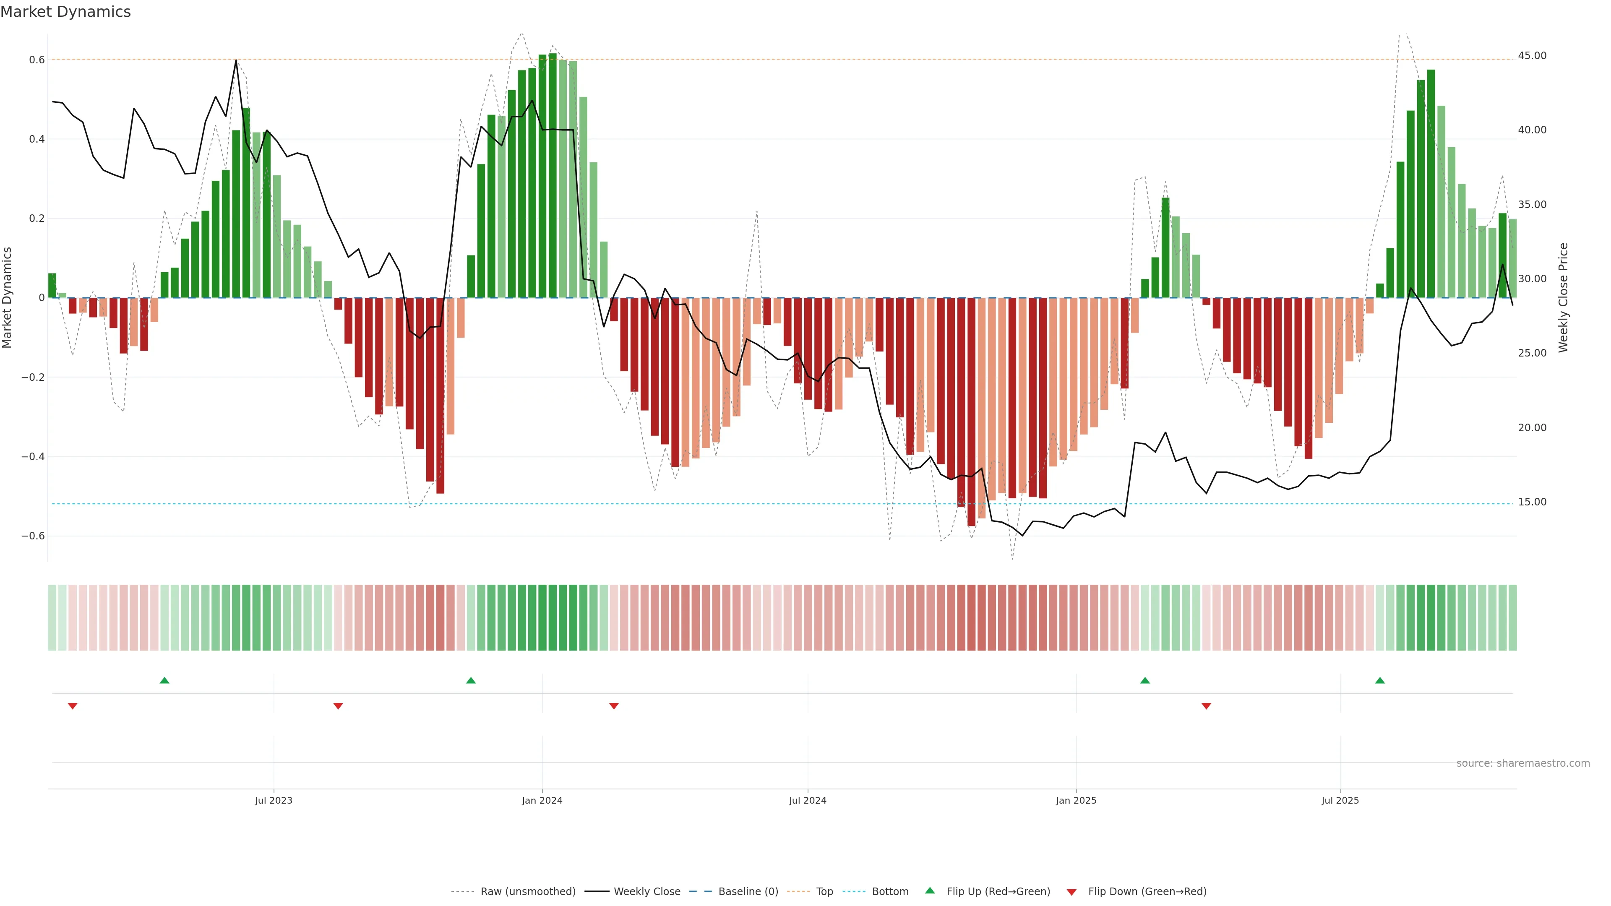Click the flip-up triangle marker before Jul 2023
This screenshot has width=1611, height=906.
click(x=164, y=680)
